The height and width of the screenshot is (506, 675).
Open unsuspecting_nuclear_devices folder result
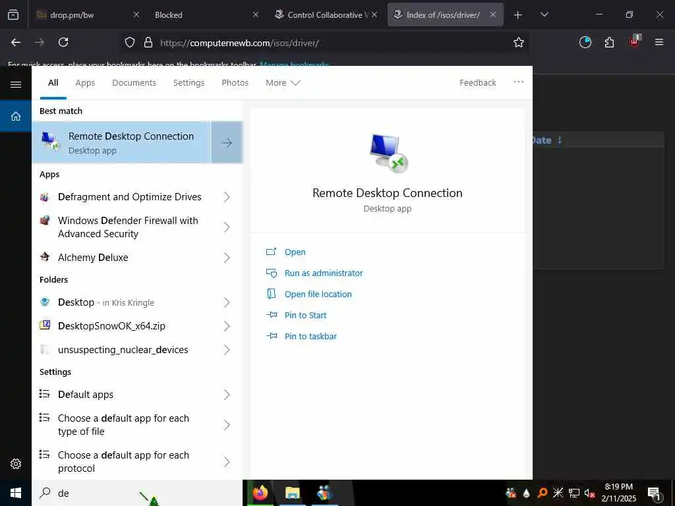coord(123,350)
